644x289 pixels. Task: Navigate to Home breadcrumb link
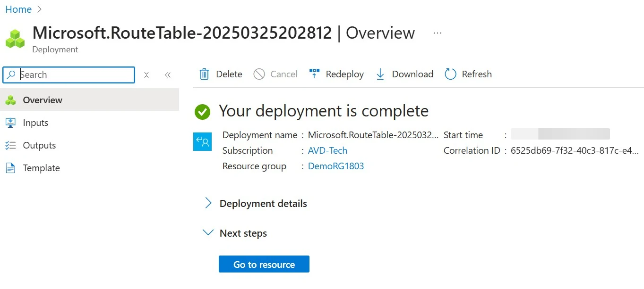(18, 9)
